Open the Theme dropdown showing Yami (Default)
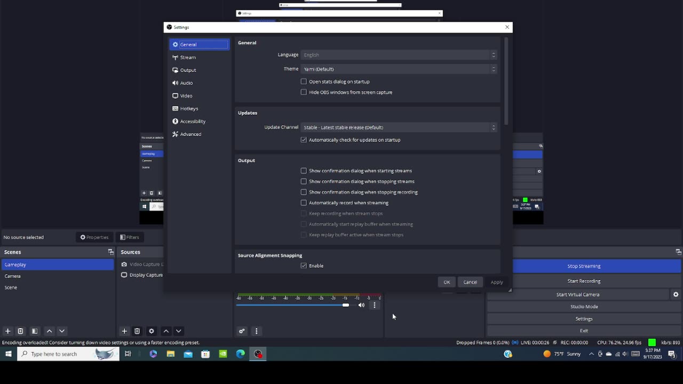The width and height of the screenshot is (683, 384). coord(399,69)
